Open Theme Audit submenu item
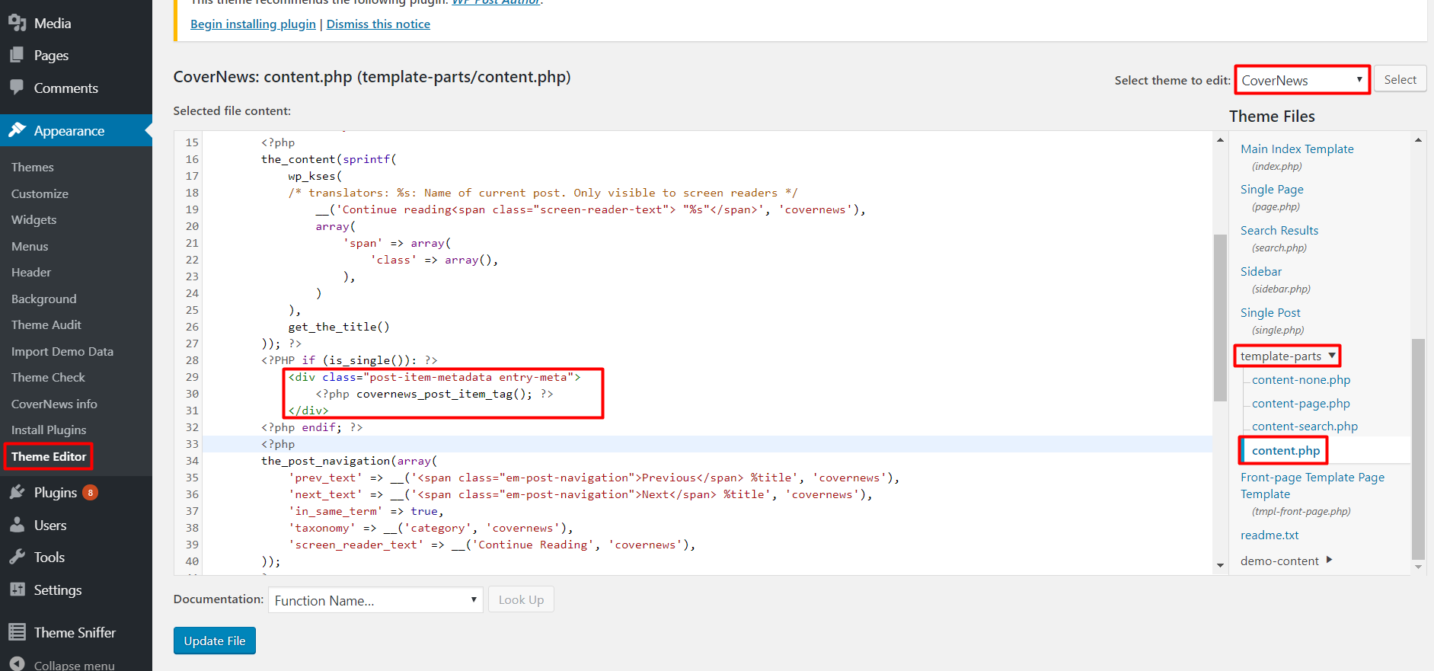Viewport: 1434px width, 671px height. point(46,324)
